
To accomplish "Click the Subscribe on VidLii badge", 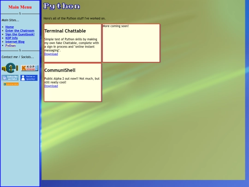I will (x=10, y=78).
